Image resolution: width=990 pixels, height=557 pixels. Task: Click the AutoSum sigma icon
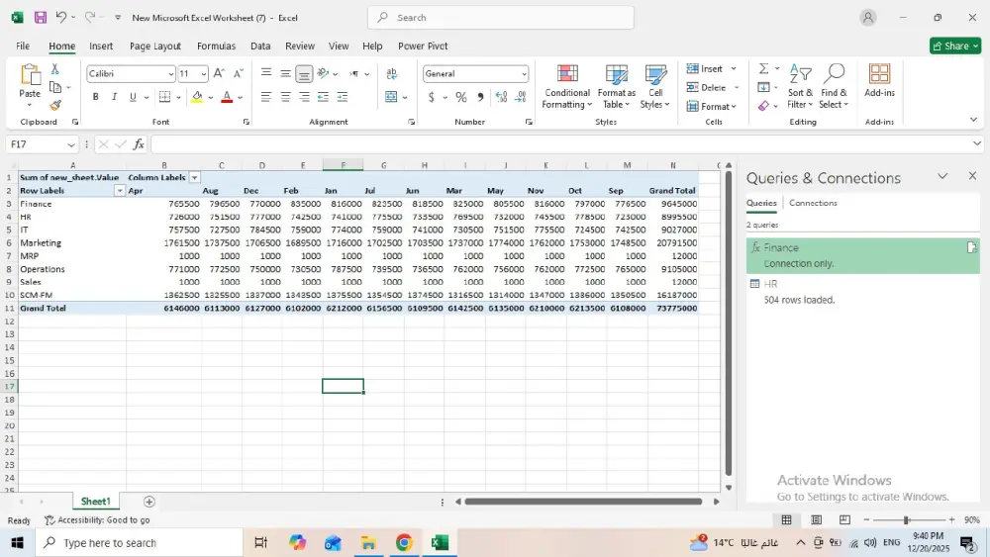tap(763, 68)
